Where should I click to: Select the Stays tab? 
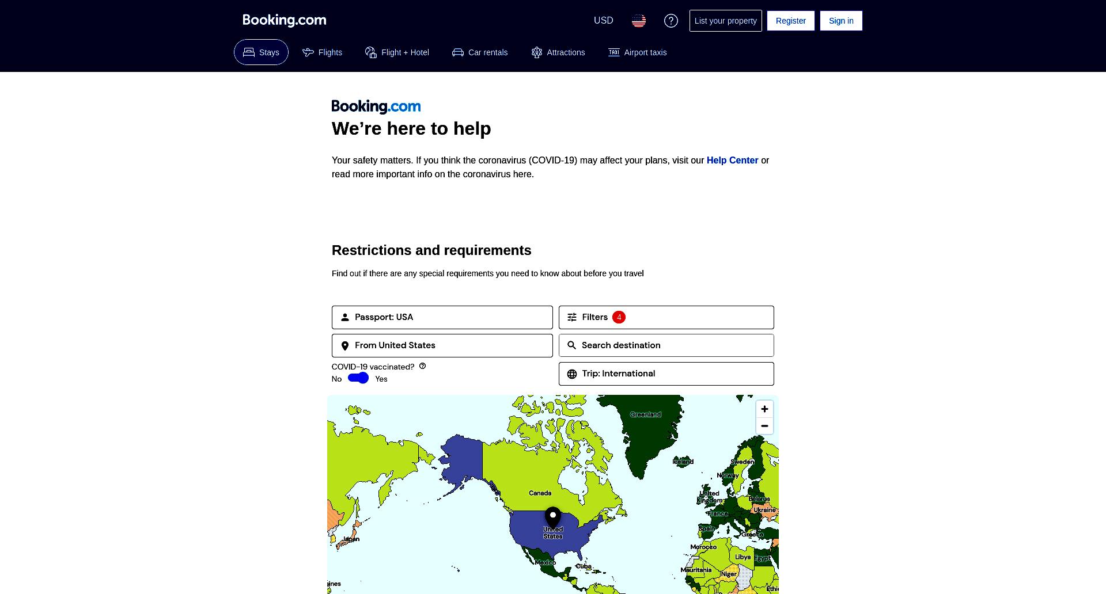click(261, 52)
